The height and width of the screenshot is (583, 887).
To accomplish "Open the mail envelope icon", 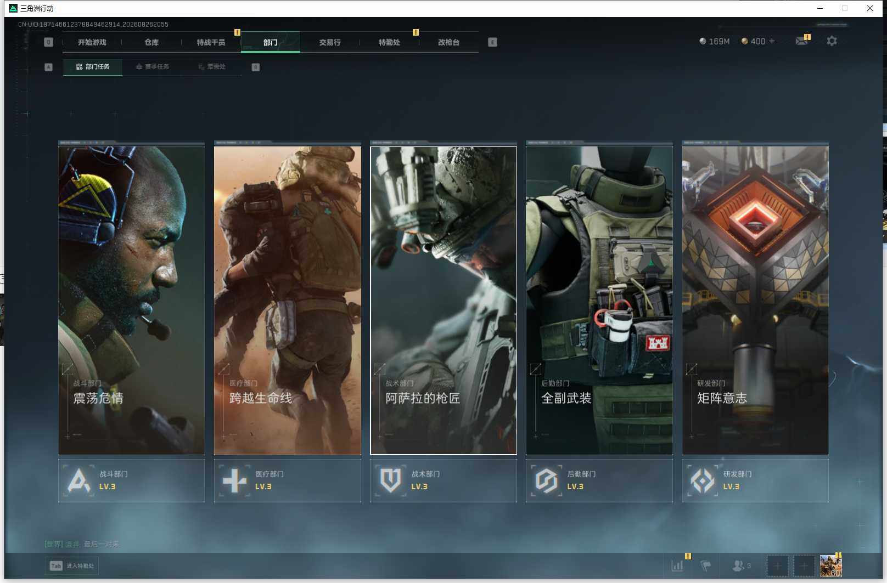I will click(x=801, y=41).
